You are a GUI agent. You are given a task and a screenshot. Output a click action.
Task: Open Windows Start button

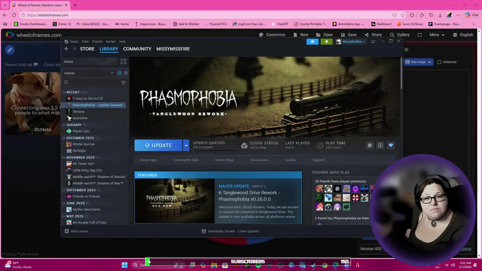click(x=125, y=265)
